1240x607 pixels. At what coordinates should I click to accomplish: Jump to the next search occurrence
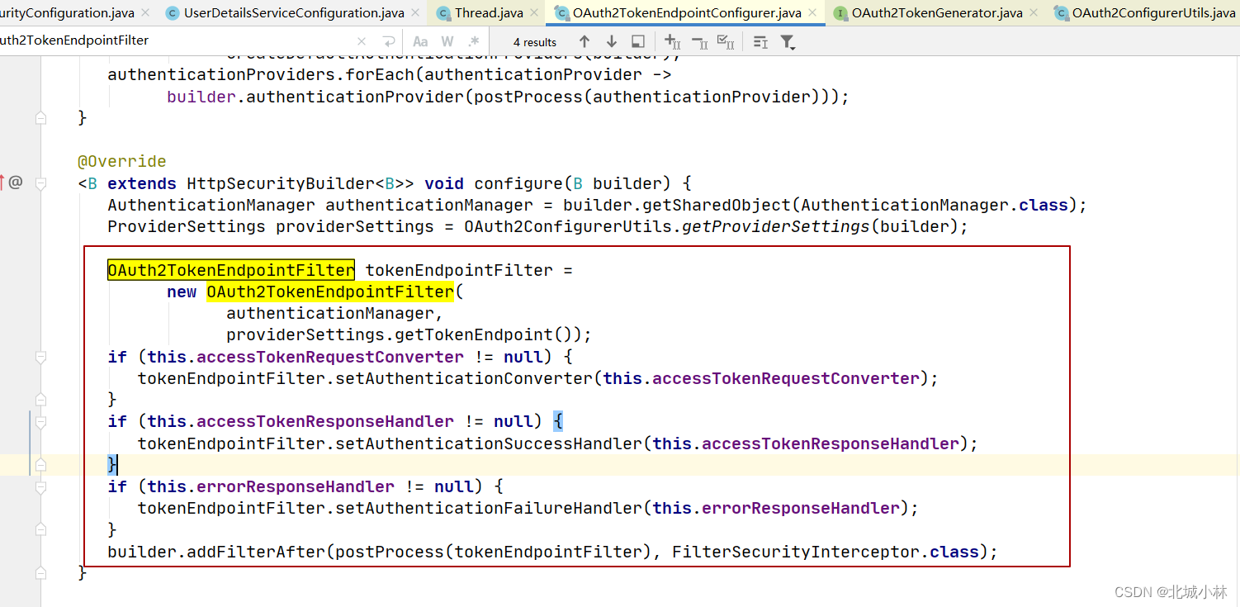612,41
